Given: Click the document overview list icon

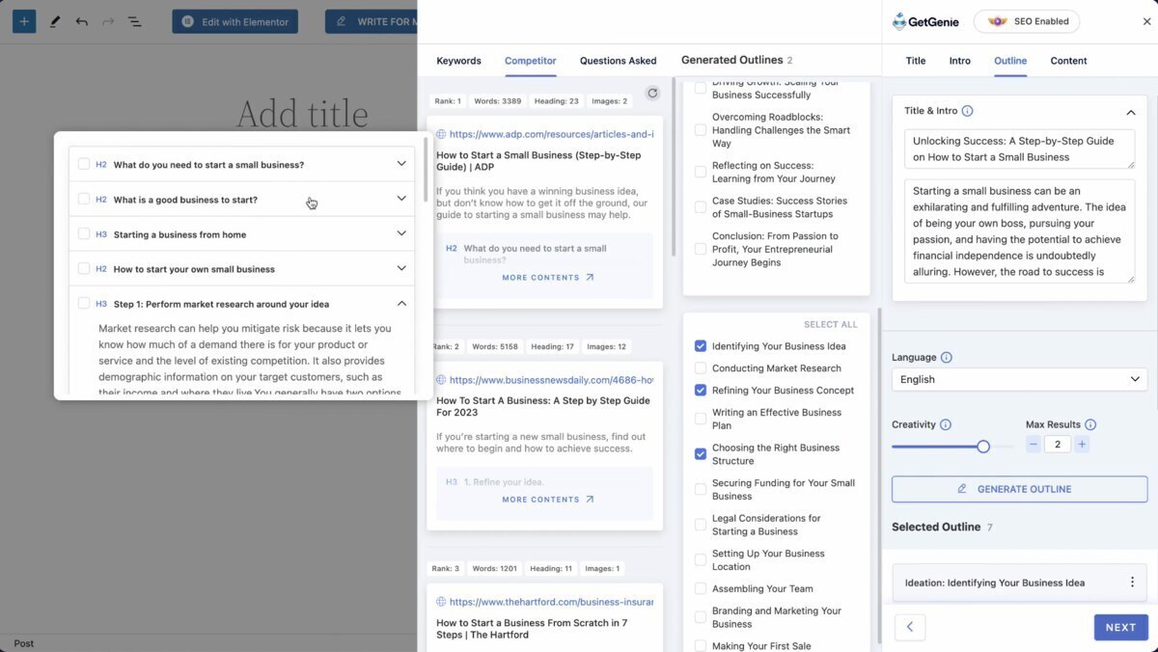Looking at the screenshot, I should click(133, 20).
